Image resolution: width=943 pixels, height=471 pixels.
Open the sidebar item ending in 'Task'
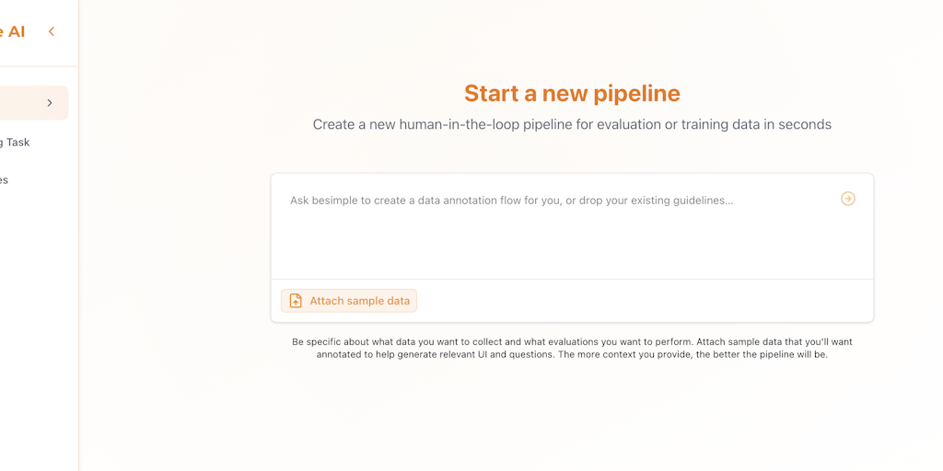(15, 143)
